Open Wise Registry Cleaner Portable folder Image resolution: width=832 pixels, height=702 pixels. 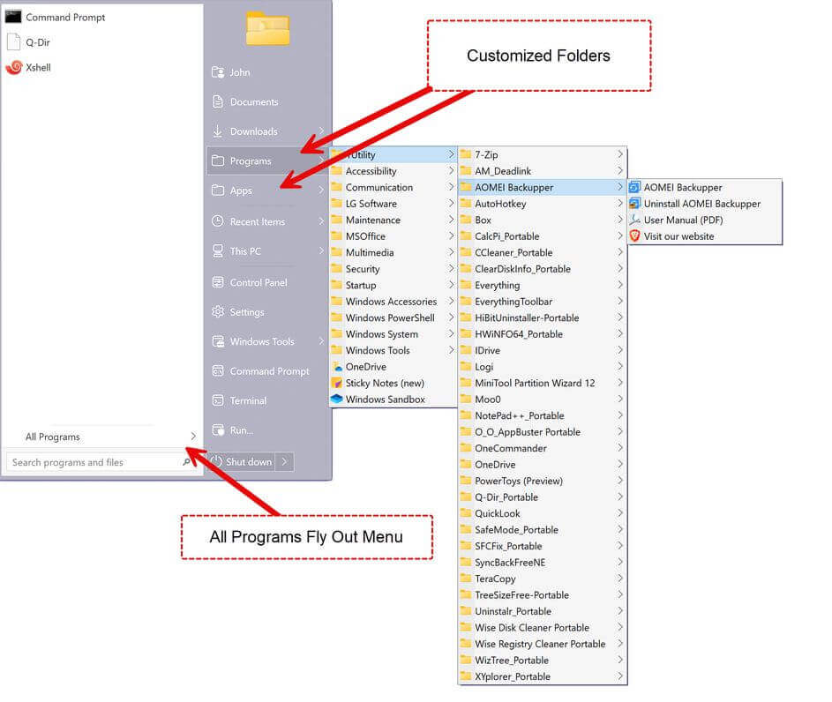[x=543, y=644]
